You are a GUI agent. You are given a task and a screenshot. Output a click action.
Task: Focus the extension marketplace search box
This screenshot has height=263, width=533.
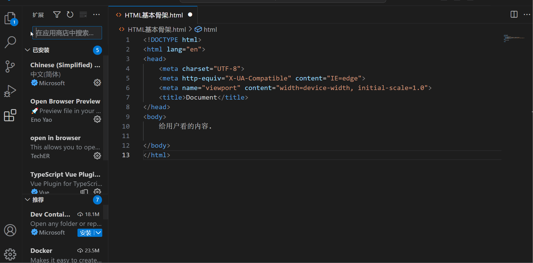68,33
